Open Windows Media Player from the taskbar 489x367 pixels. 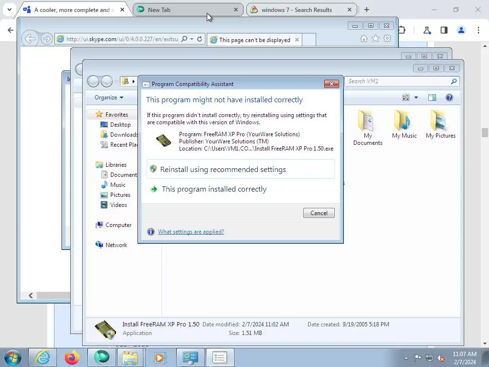pyautogui.click(x=159, y=357)
